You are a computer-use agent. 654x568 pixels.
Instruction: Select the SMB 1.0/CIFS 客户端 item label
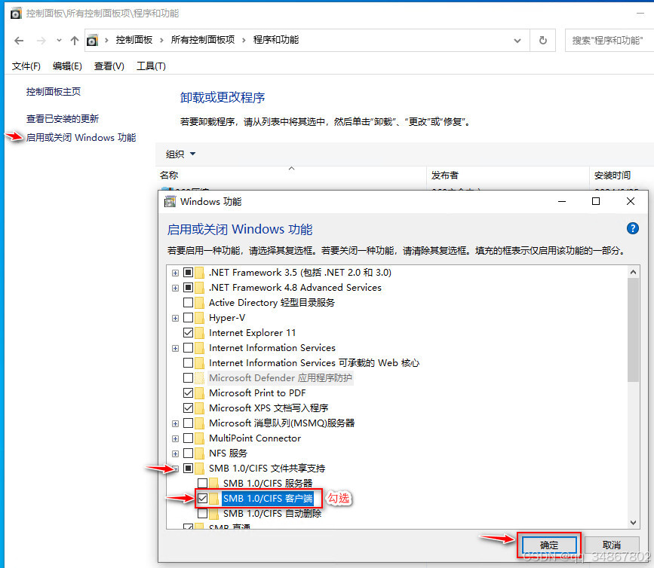[267, 499]
